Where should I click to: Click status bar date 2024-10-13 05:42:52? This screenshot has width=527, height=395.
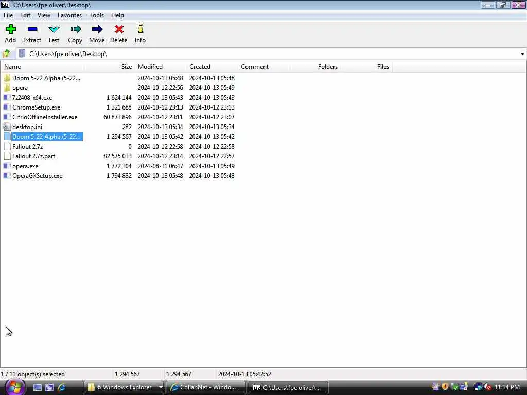tap(244, 374)
